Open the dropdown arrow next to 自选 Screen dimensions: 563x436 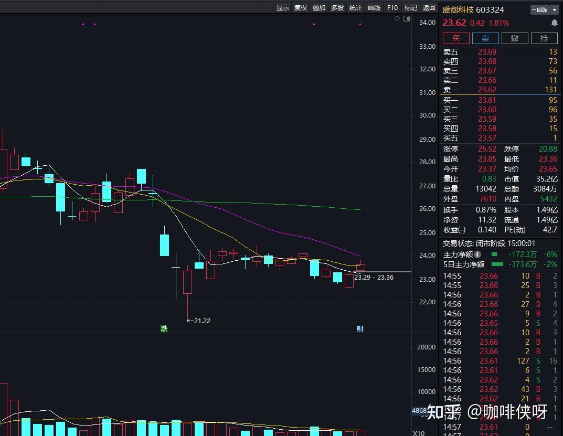coord(554,9)
